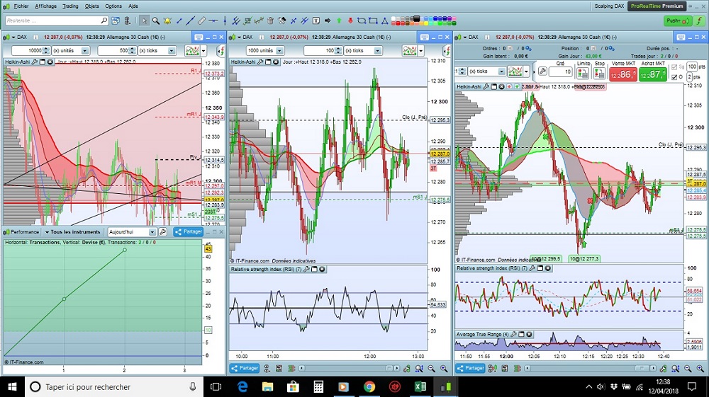Open the Trading menu
709x397 pixels.
[x=70, y=6]
